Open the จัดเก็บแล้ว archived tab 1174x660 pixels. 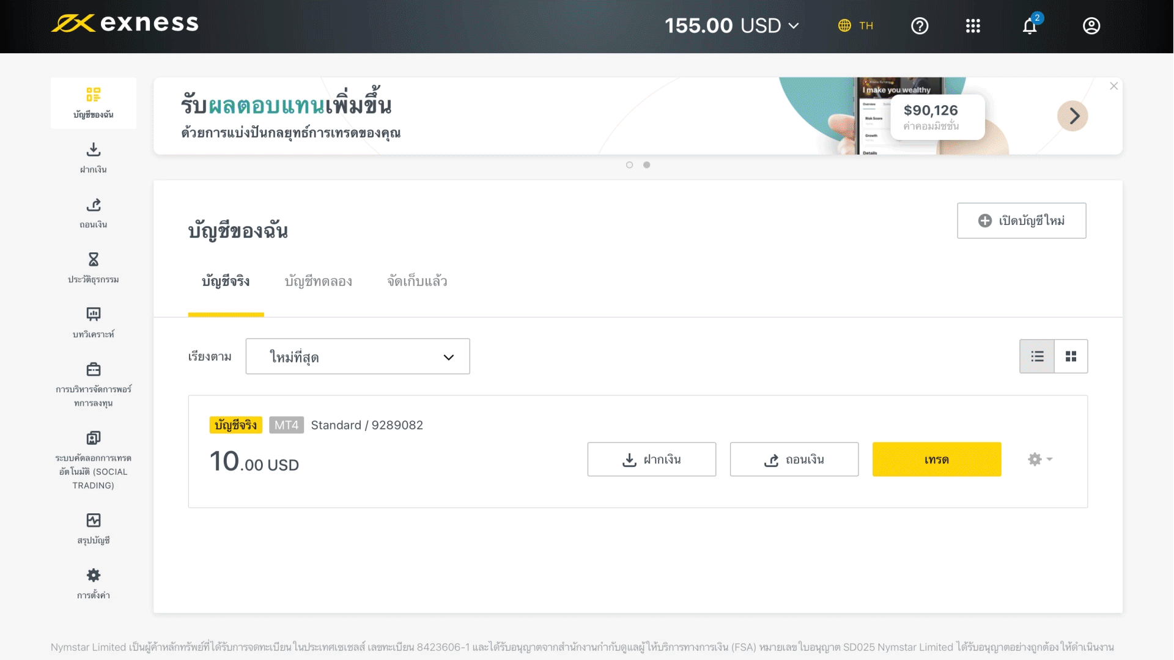point(416,282)
